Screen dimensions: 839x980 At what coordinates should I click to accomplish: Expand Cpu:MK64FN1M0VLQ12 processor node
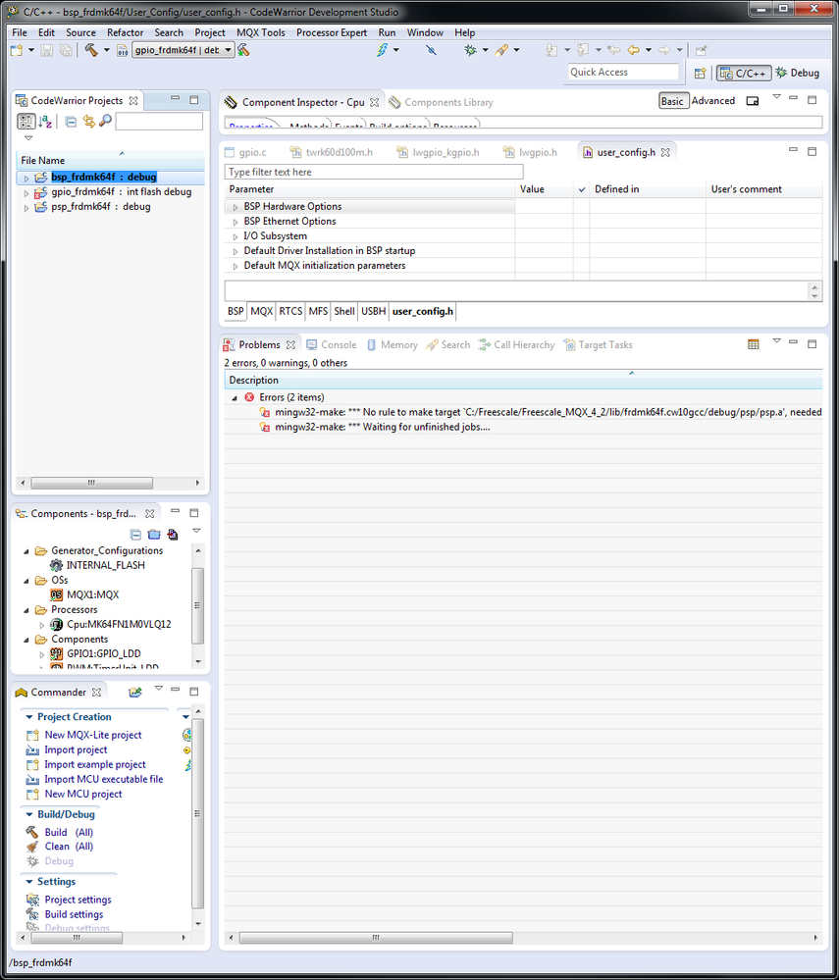(x=42, y=625)
